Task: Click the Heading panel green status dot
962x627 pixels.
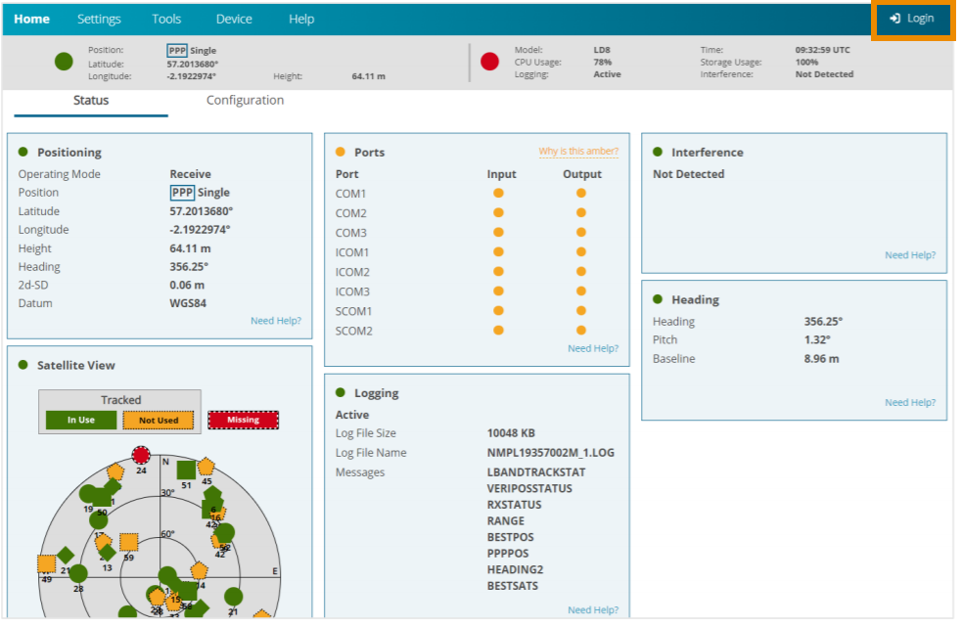Action: pos(658,298)
